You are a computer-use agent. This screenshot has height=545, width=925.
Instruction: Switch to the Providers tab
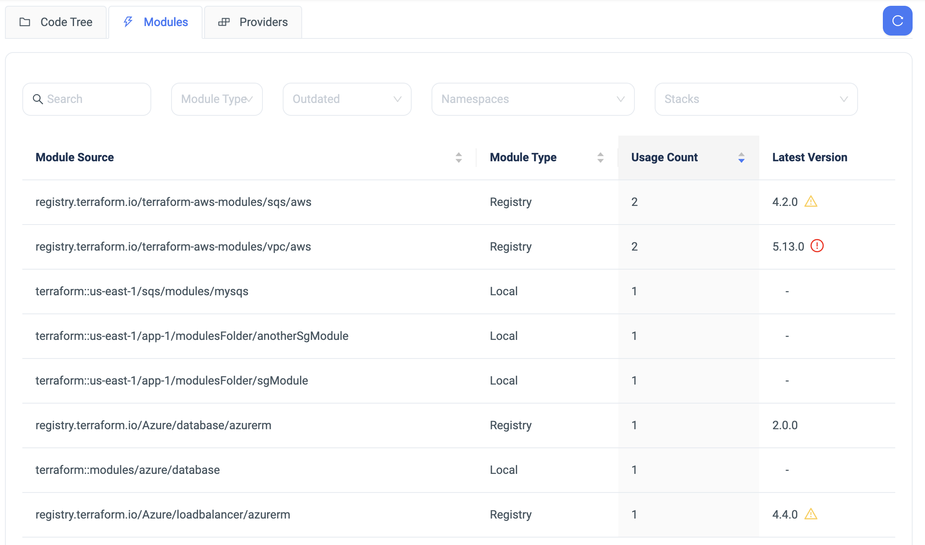(253, 22)
